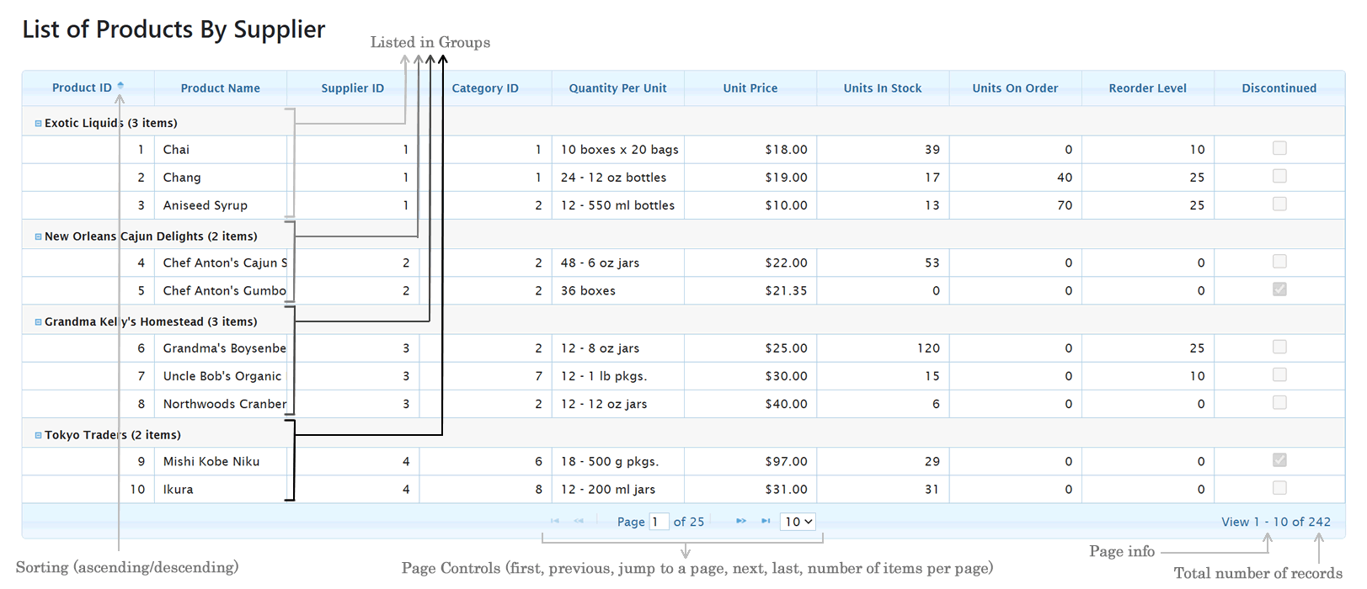Screen dimensions: 1367x589
Task: Collapse the Tokyo Traders group icon
Action: click(x=38, y=435)
